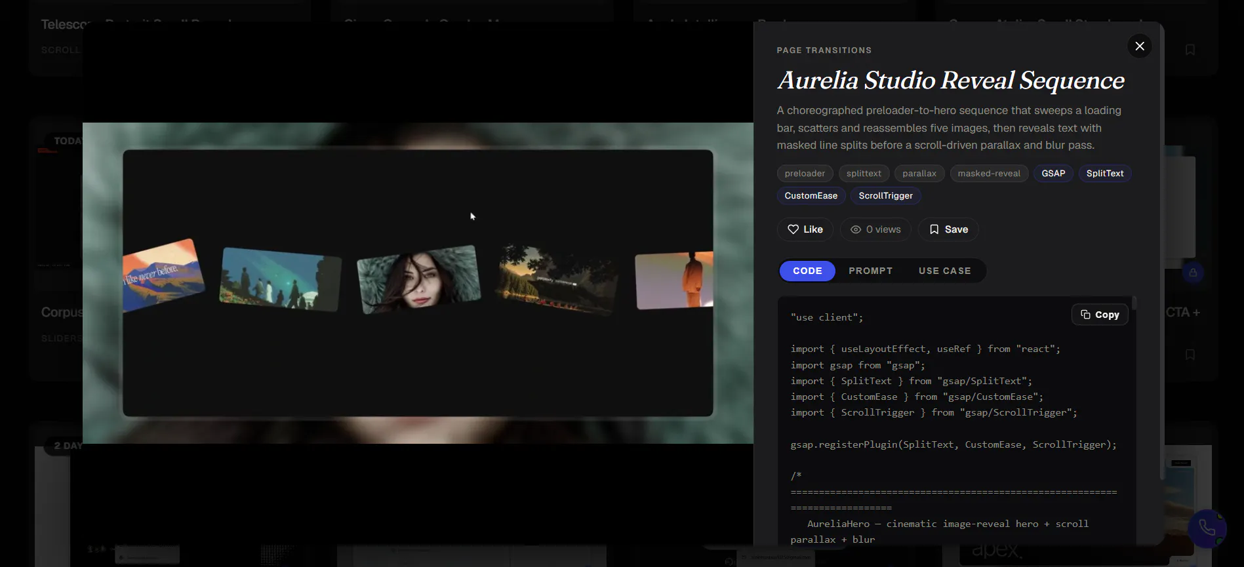
Task: Open the floating phone call button
Action: pyautogui.click(x=1207, y=528)
